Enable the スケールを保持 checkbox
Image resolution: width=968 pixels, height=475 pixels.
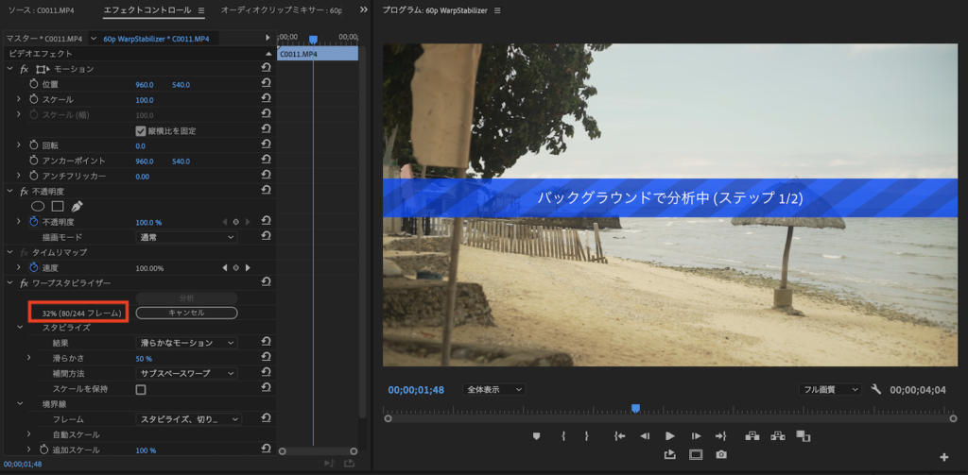[141, 389]
